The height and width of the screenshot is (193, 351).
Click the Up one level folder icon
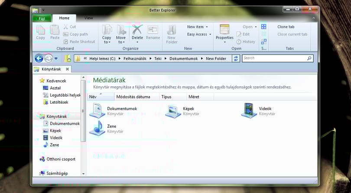click(x=67, y=58)
